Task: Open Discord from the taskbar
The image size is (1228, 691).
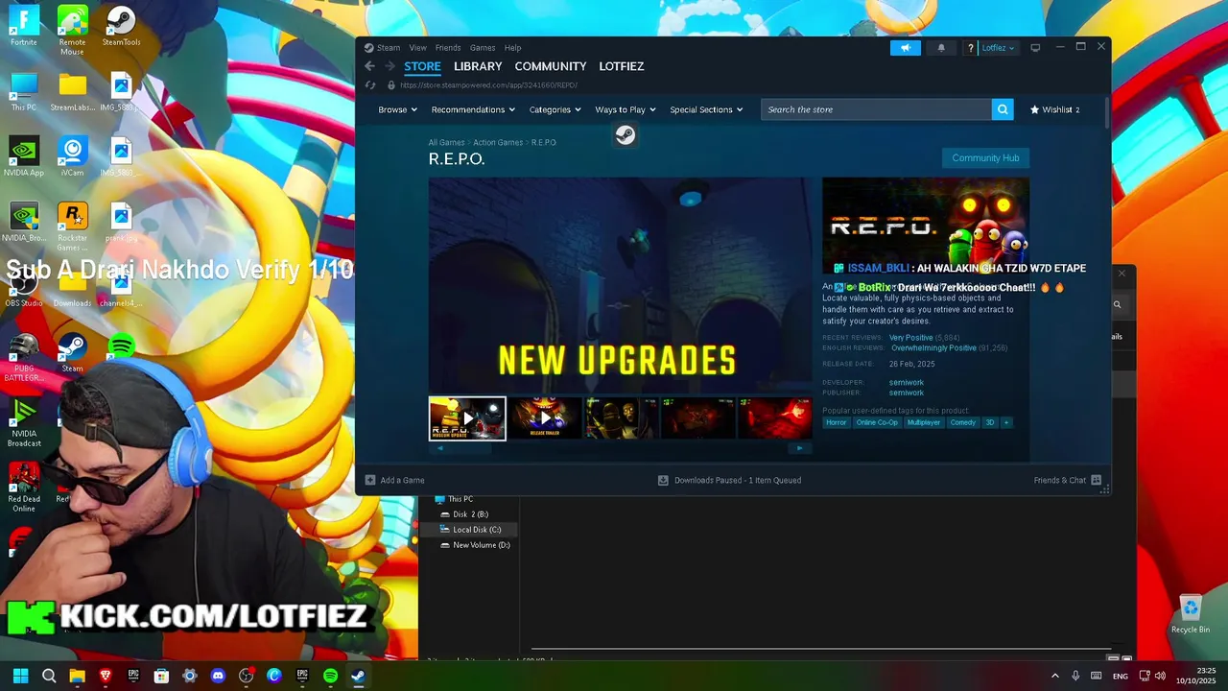Action: pos(218,676)
